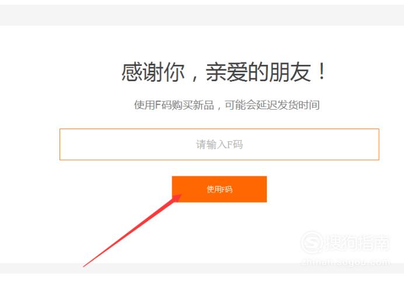Click the 使用F码 label on the orange button
The height and width of the screenshot is (282, 404).
(220, 190)
